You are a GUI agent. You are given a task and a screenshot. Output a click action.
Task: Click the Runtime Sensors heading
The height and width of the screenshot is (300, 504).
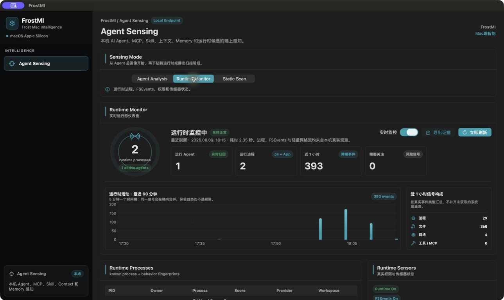[396, 268]
